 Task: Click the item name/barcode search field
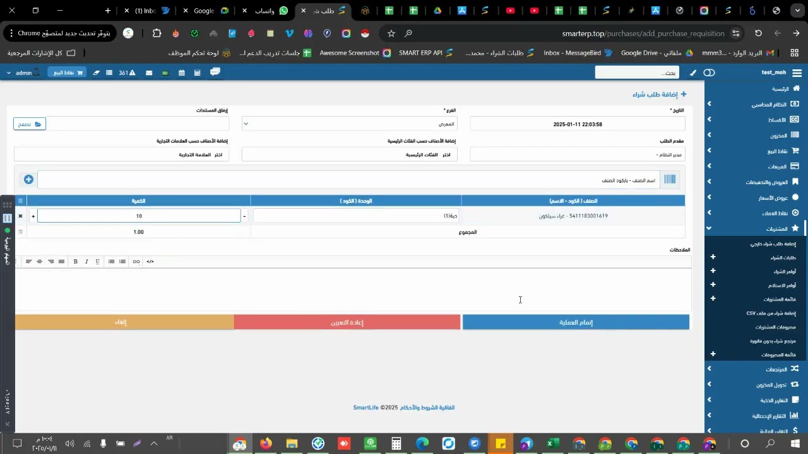[x=348, y=180]
